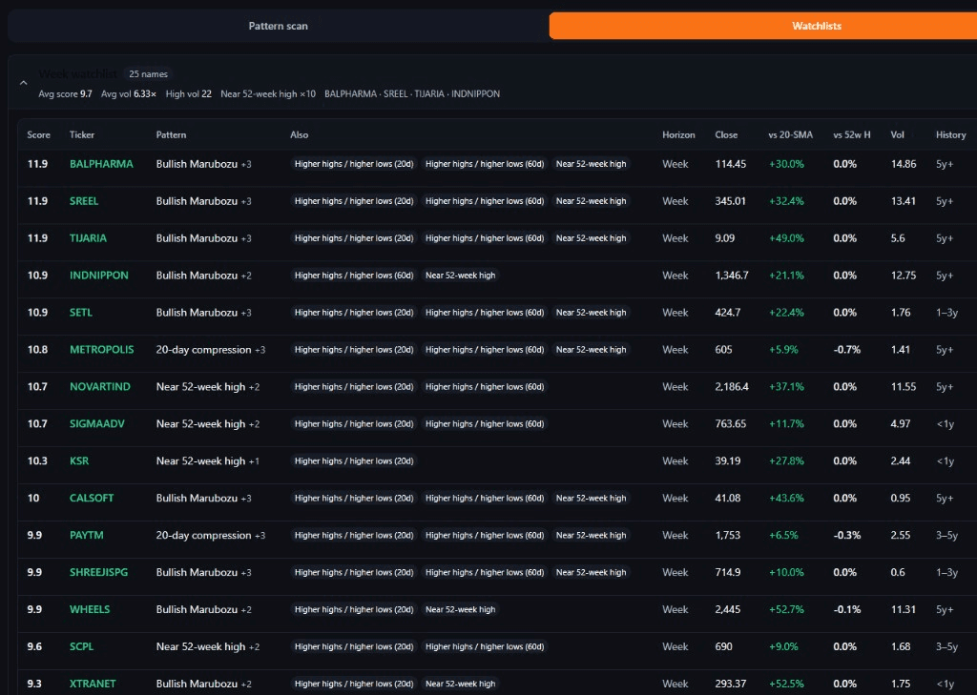This screenshot has width=977, height=695.
Task: Click the Also column header
Action: pos(299,134)
